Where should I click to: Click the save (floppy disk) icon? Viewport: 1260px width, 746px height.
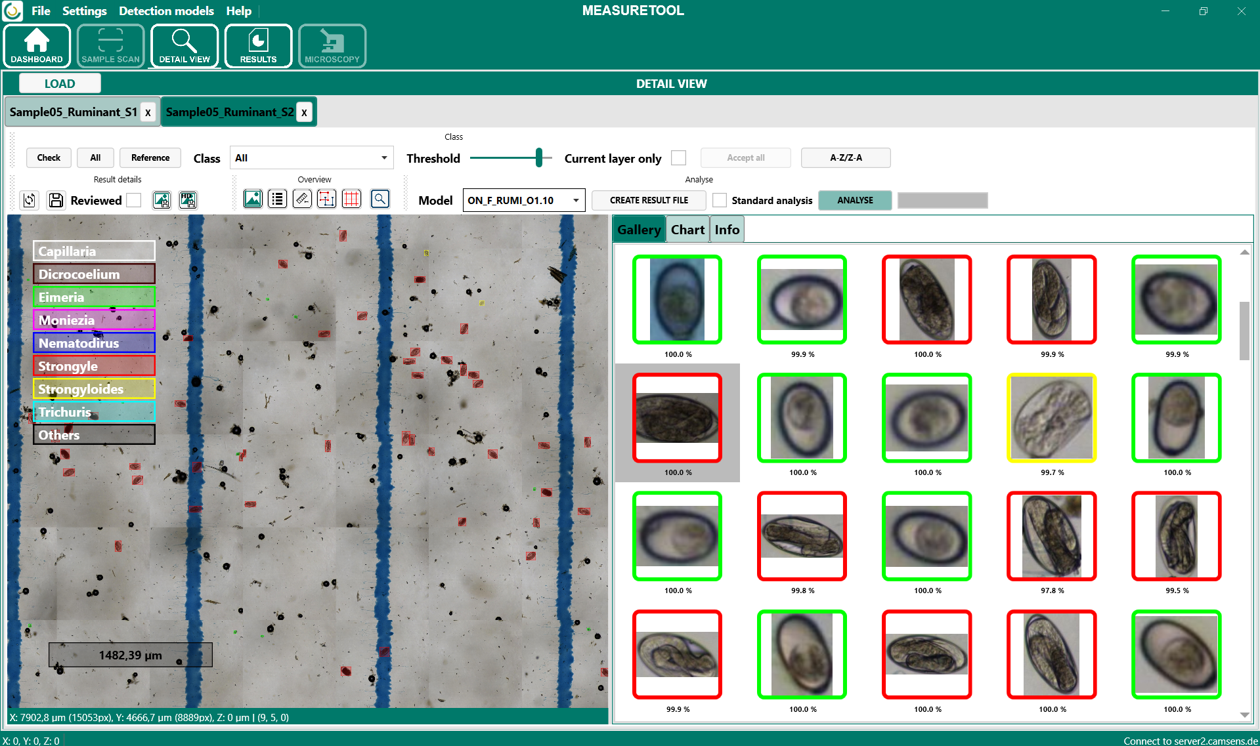(56, 200)
